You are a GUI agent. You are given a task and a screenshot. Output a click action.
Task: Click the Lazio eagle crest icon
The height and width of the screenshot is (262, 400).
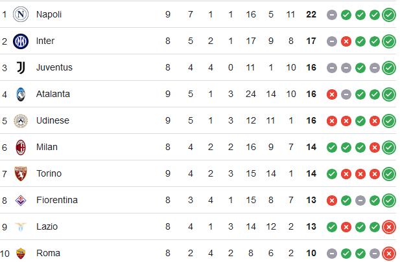pos(21,226)
